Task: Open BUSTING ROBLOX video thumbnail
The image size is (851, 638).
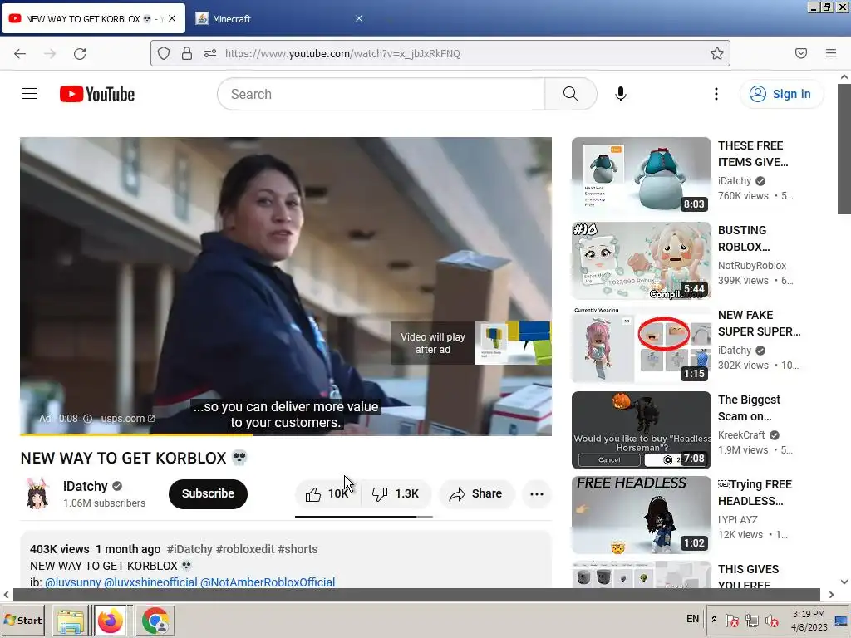Action: point(641,260)
